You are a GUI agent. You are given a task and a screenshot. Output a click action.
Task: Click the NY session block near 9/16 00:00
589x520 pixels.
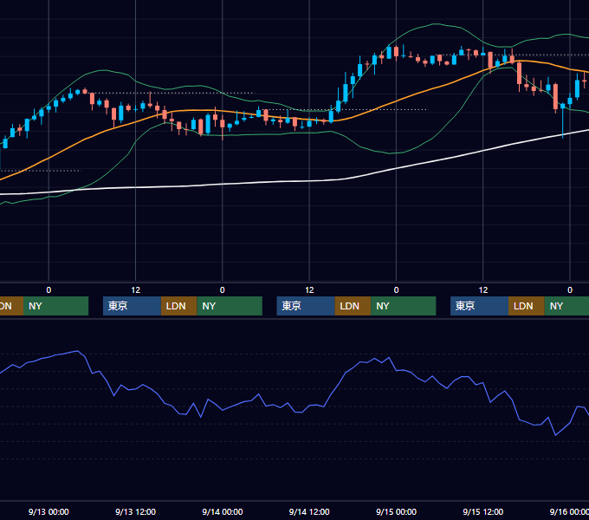click(x=566, y=306)
